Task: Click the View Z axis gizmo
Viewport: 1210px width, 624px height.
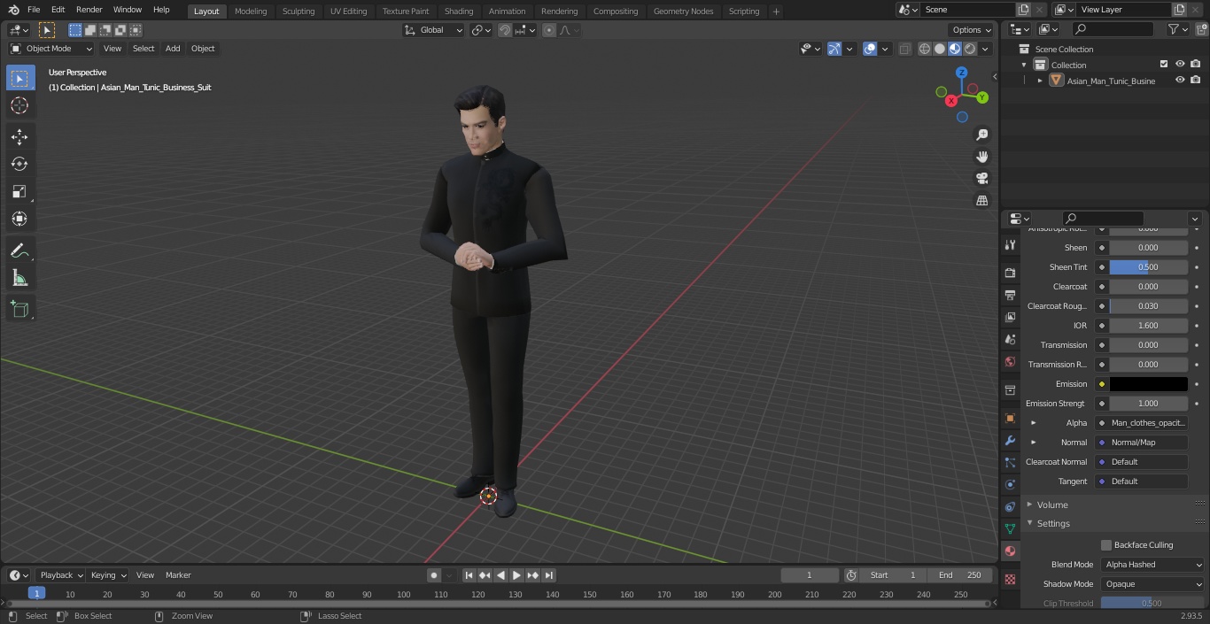Action: 962,73
